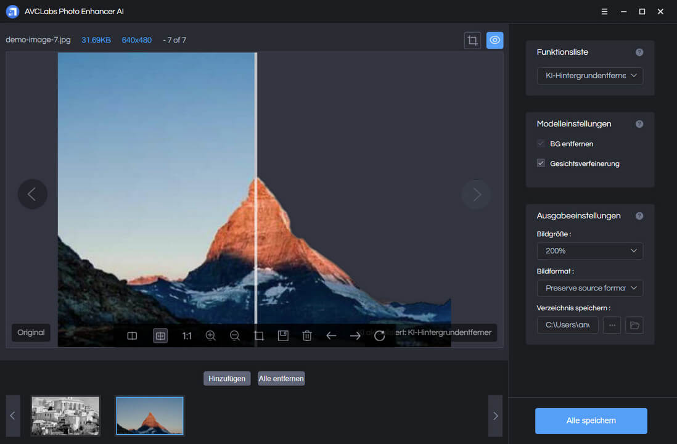The image size is (677, 444).
Task: Click the left arrow in preview toolbar
Action: coord(331,335)
